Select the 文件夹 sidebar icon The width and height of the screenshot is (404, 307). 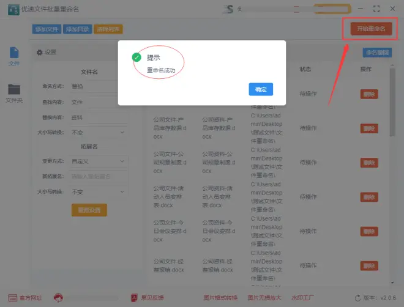14,94
